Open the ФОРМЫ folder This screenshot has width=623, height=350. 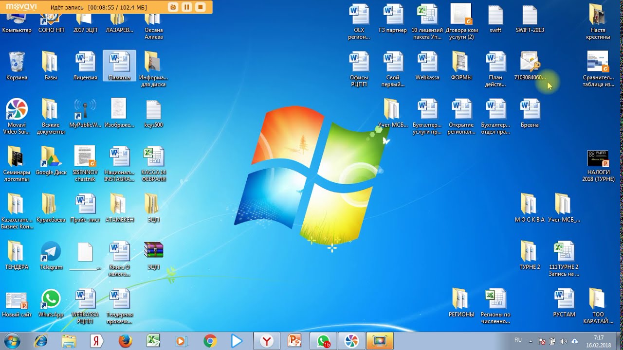click(461, 66)
